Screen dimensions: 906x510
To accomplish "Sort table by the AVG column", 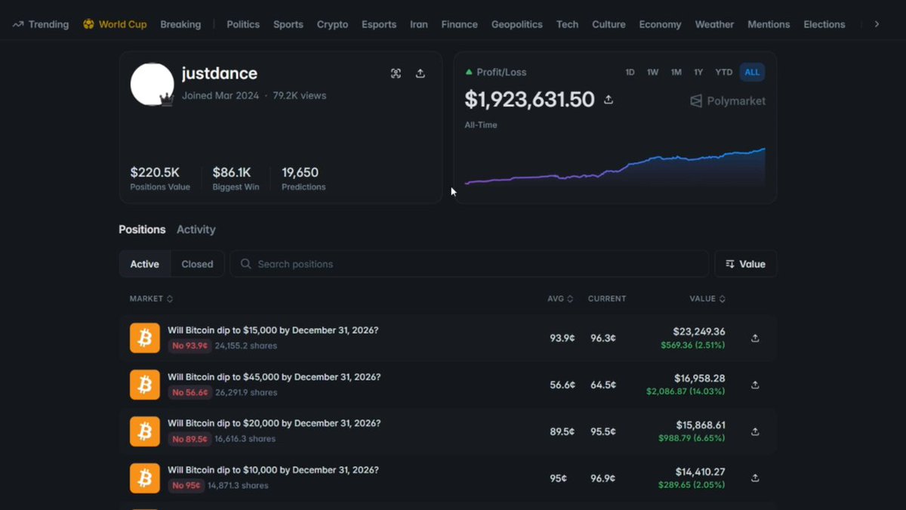I will pyautogui.click(x=560, y=299).
